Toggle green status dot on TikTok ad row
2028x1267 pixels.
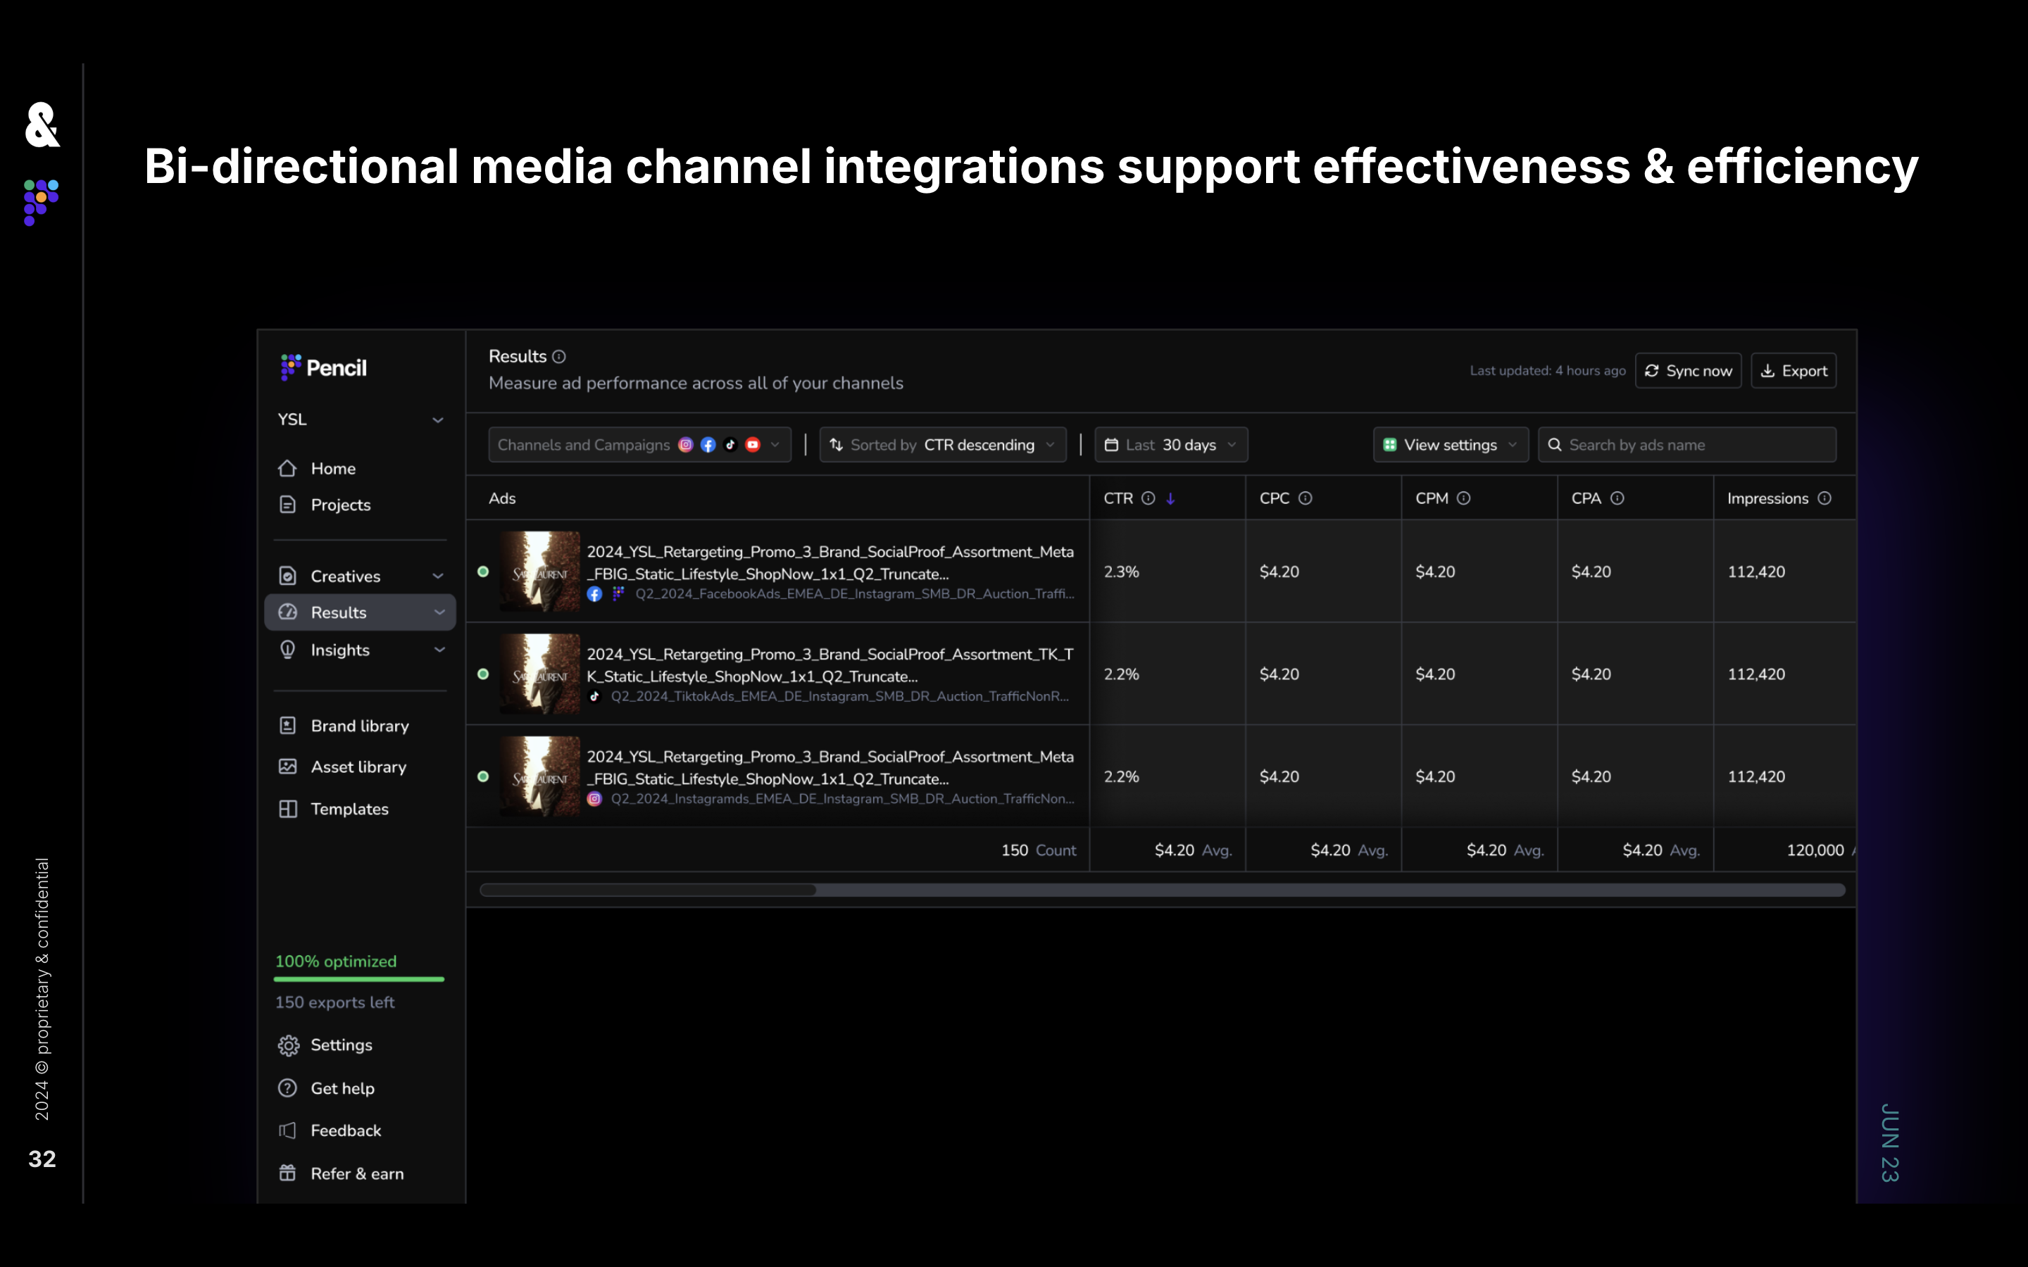[x=482, y=674]
